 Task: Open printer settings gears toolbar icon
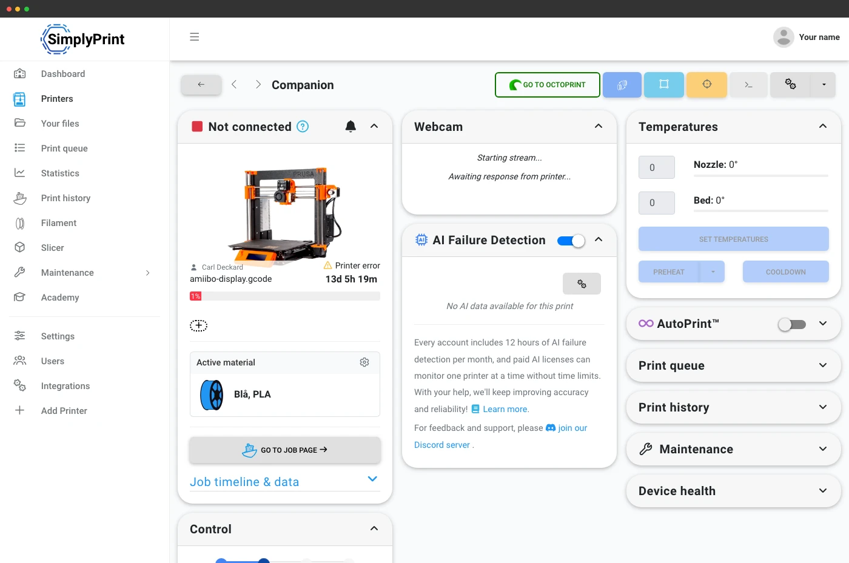(791, 85)
